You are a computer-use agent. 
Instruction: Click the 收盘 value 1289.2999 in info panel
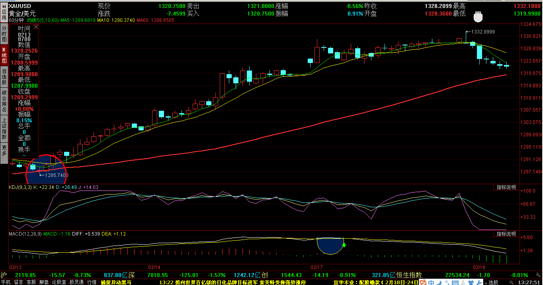coord(24,97)
